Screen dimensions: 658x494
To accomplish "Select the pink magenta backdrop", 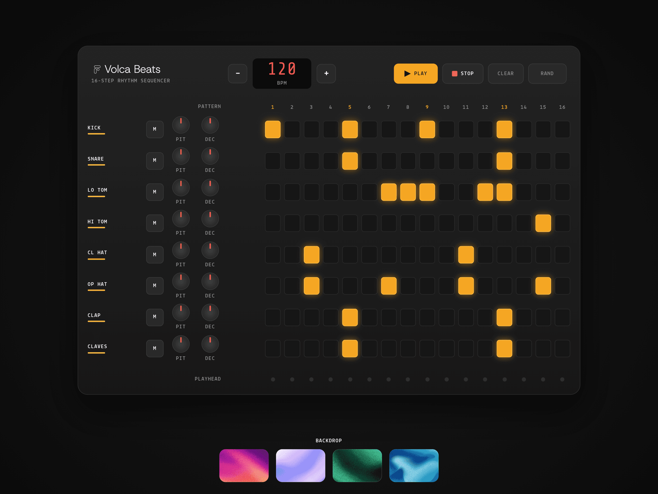I will click(x=244, y=465).
